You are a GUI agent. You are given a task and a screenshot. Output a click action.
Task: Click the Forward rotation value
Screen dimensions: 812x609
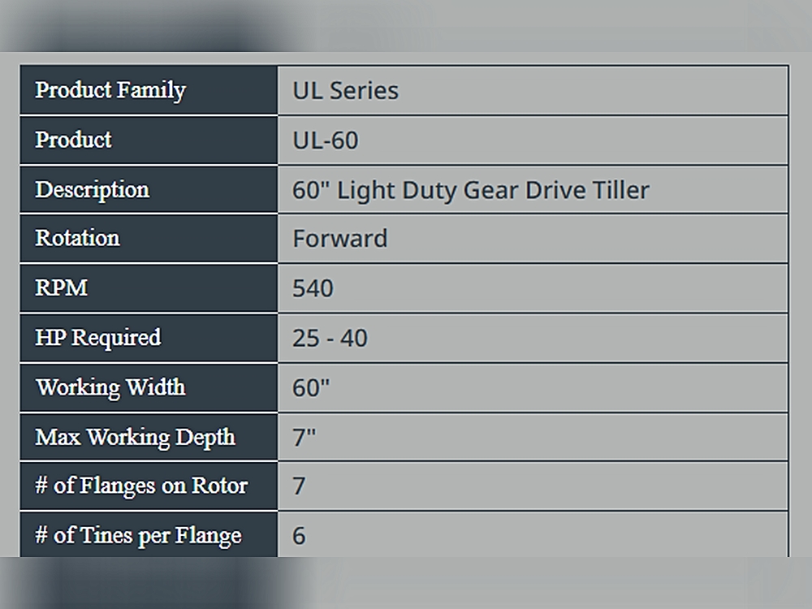339,239
